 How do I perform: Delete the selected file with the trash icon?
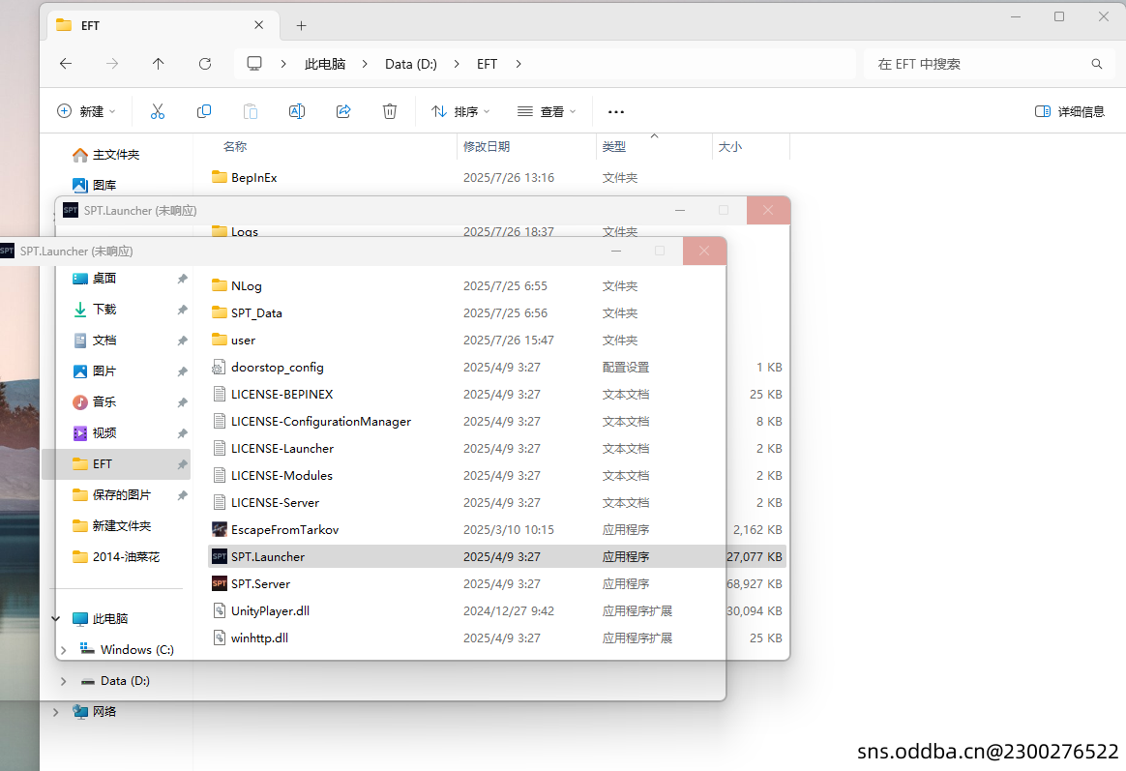pos(389,111)
